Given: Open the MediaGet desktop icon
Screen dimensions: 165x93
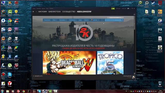Looking at the screenshot, I should (3, 48).
